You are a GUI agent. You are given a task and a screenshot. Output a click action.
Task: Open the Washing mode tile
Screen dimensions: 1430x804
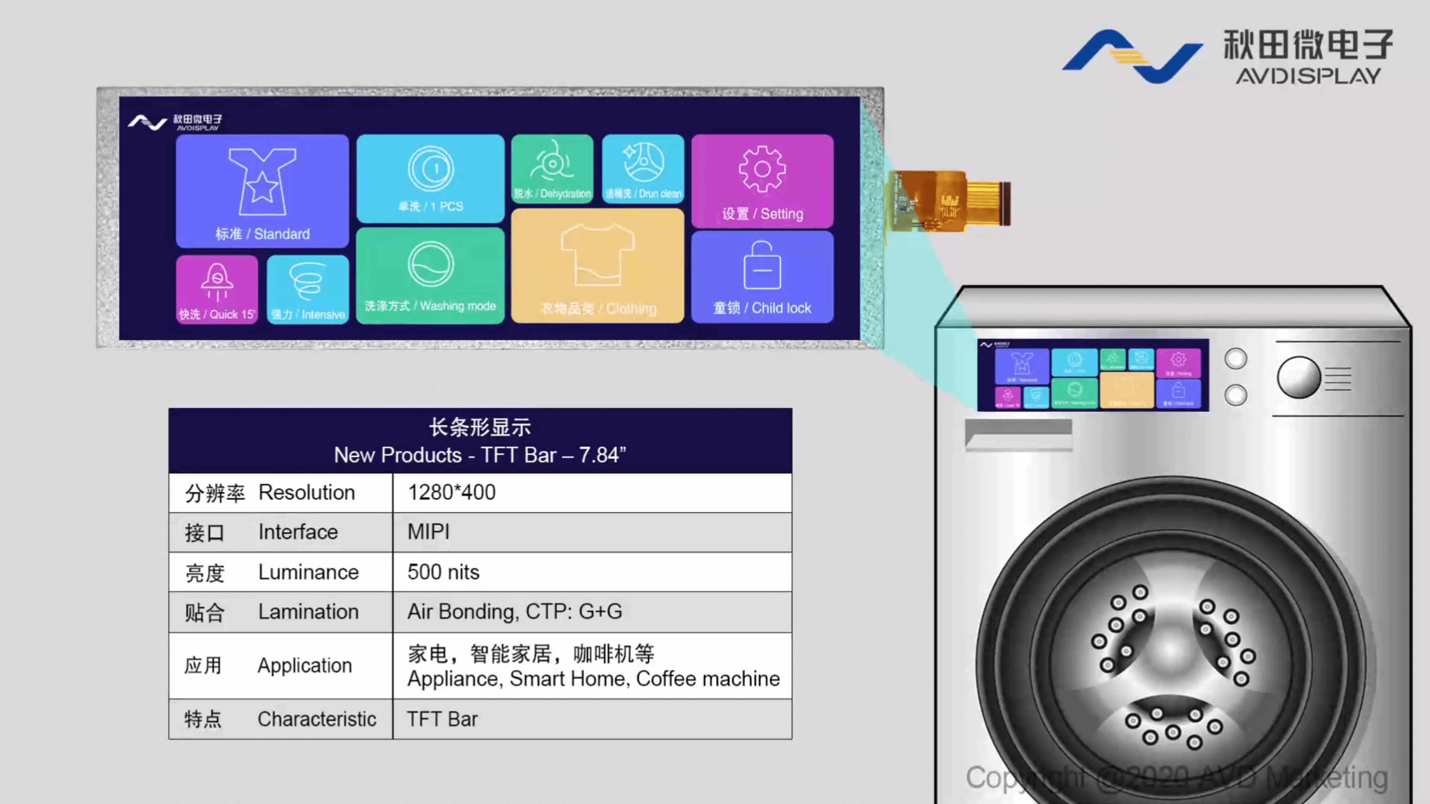(x=430, y=276)
